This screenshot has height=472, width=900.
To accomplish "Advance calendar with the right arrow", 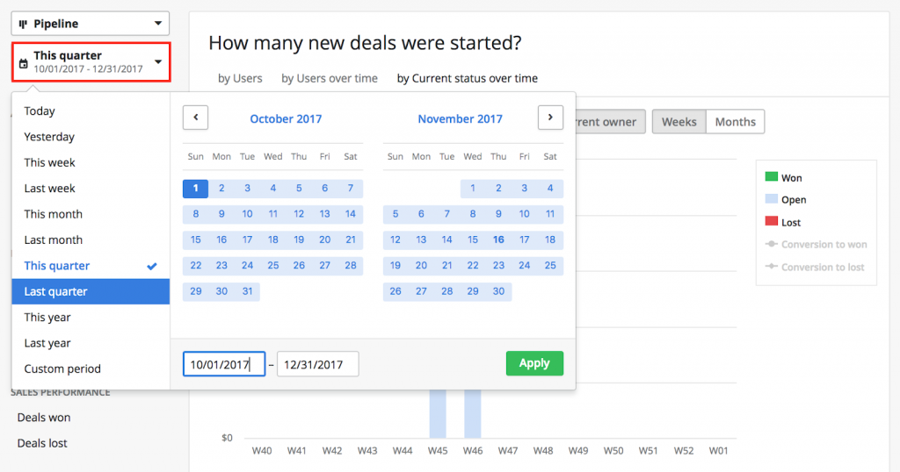I will pyautogui.click(x=550, y=118).
